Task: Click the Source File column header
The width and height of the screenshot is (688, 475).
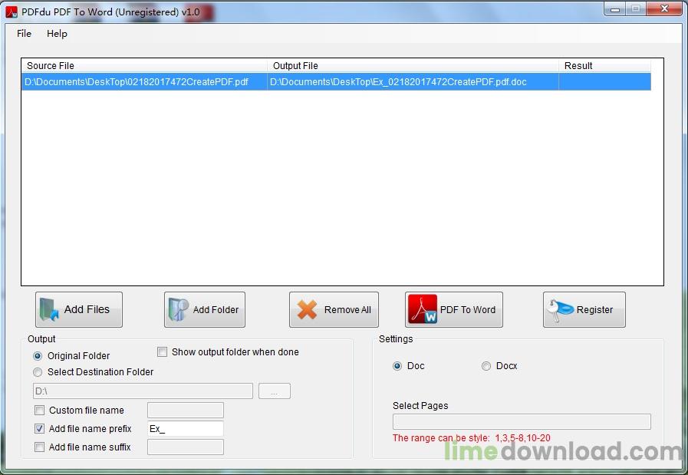Action: click(144, 65)
